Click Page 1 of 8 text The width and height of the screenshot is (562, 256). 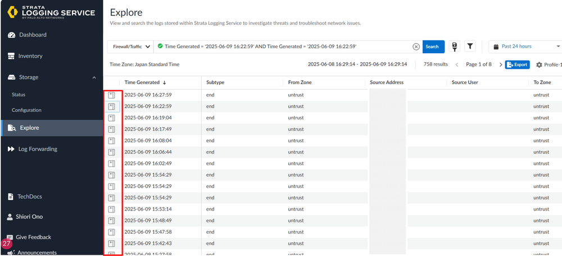pyautogui.click(x=479, y=64)
